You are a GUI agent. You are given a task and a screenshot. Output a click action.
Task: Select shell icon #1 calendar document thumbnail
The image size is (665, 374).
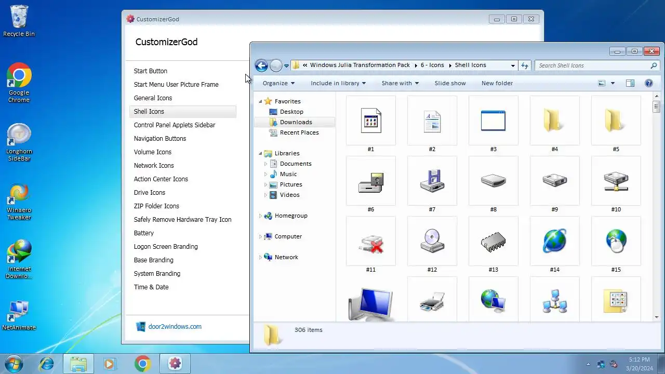pos(371,121)
